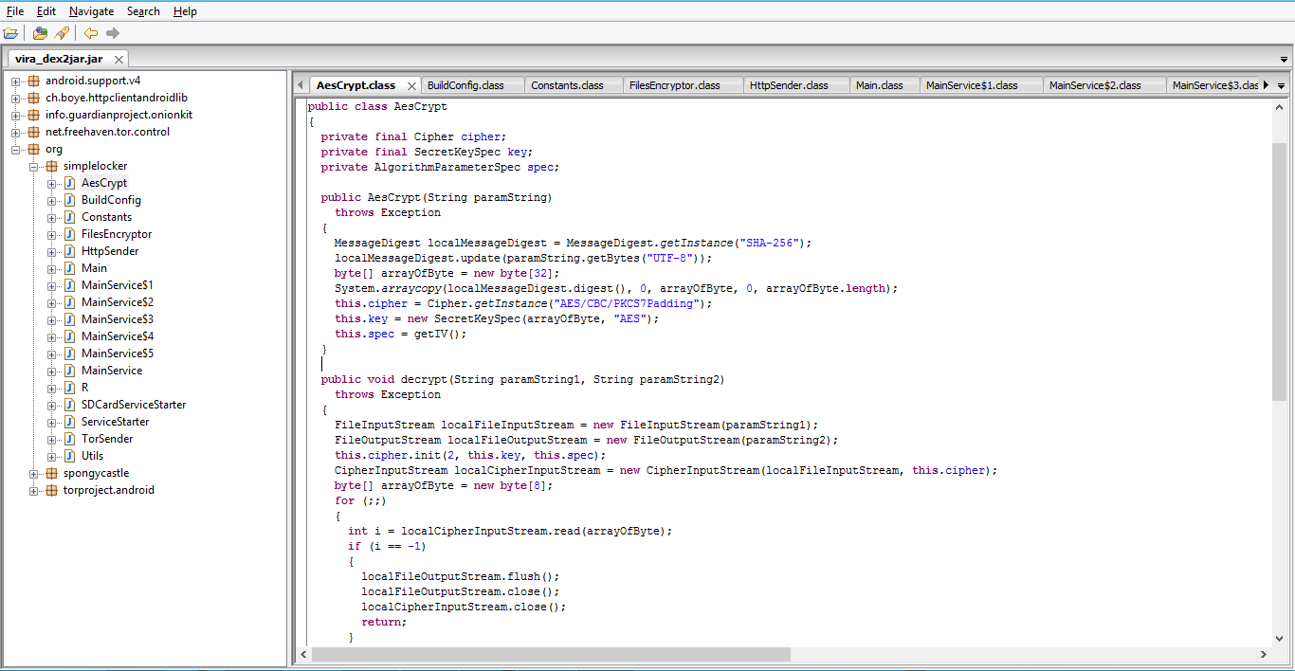1295x671 pixels.
Task: Click the Open Type toolbar icon
Action: tap(40, 33)
